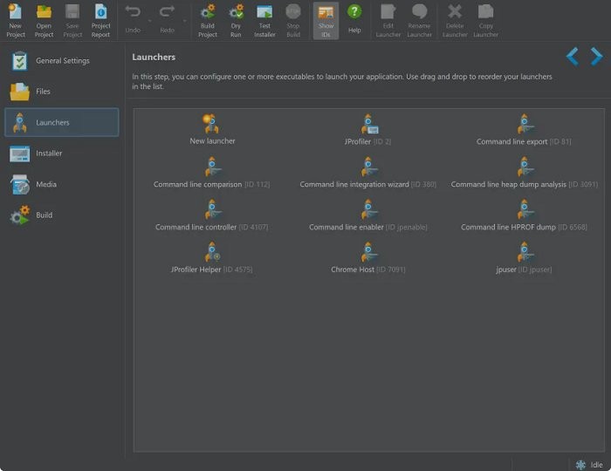The image size is (611, 471).
Task: Open an existing project via Open Project
Action: coord(44,19)
